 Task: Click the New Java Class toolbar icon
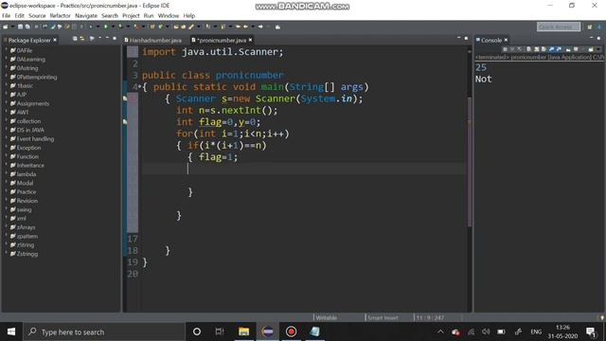click(x=160, y=27)
